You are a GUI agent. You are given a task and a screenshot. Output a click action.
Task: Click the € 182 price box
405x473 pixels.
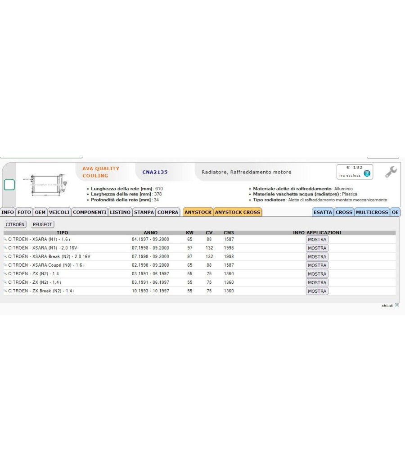(x=355, y=172)
